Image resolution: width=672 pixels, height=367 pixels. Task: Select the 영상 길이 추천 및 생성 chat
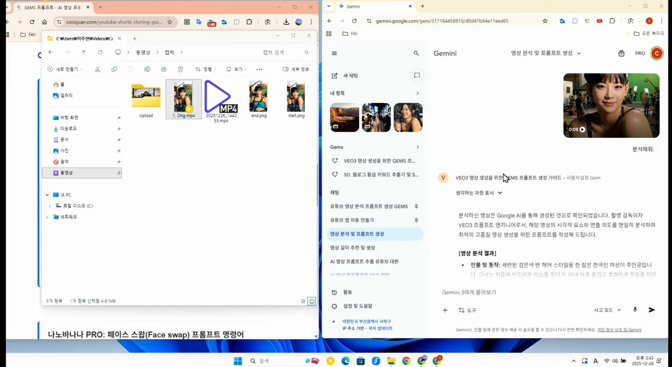coord(353,248)
